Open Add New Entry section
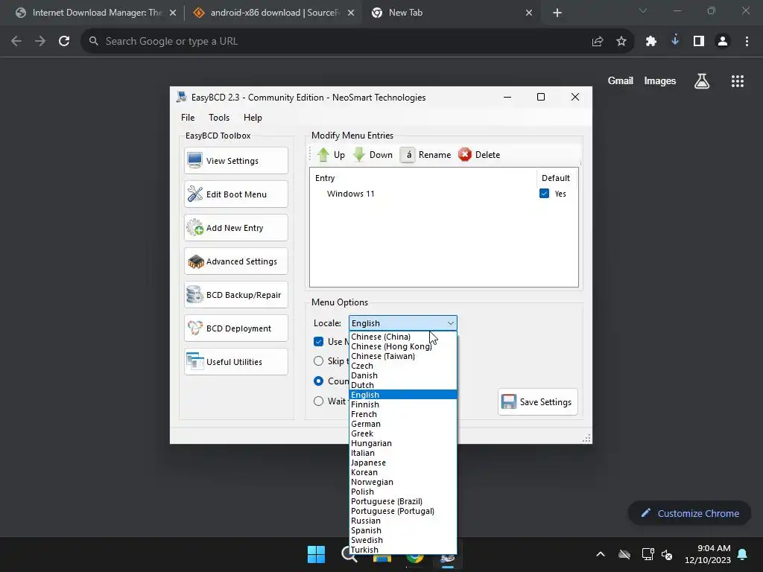Viewport: 763px width, 572px height. (236, 228)
